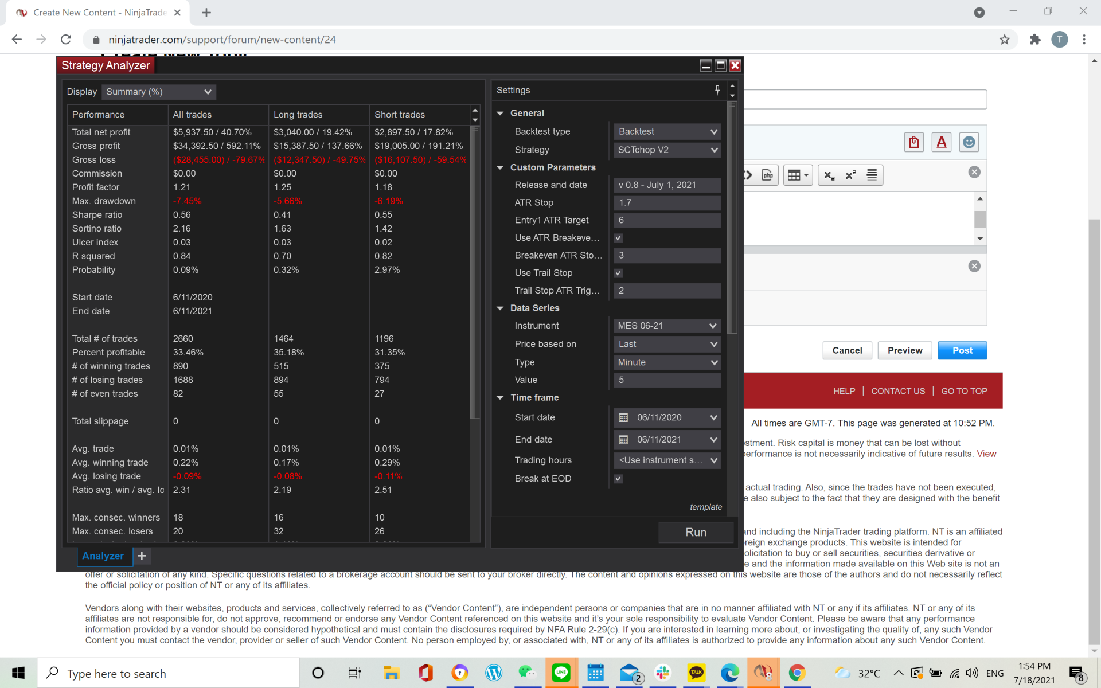Apply superscript formatting icon

click(x=850, y=175)
